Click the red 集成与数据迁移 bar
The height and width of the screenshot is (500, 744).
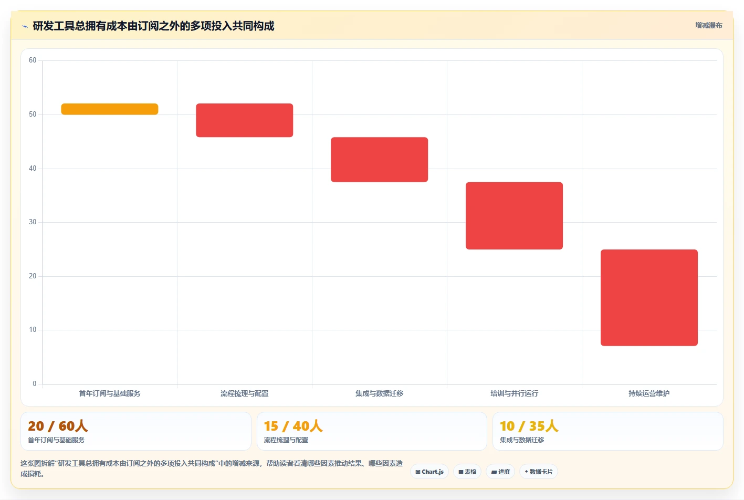click(380, 160)
